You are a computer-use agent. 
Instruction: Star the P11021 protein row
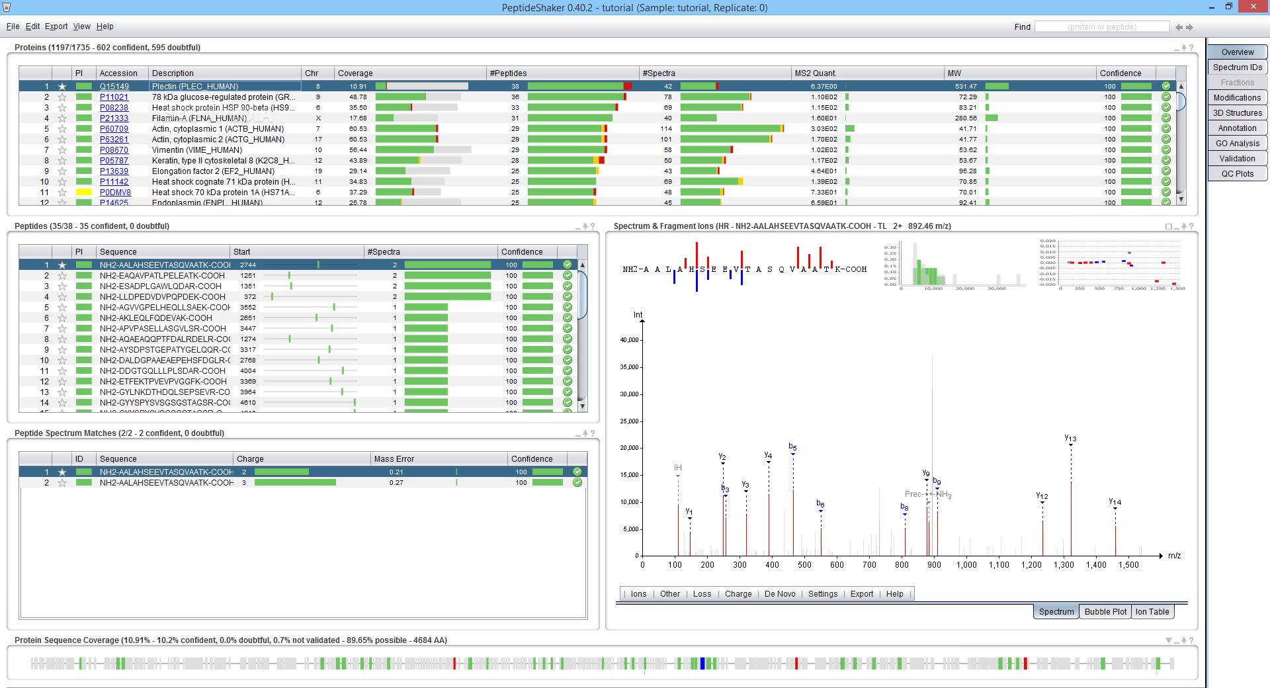pos(62,97)
